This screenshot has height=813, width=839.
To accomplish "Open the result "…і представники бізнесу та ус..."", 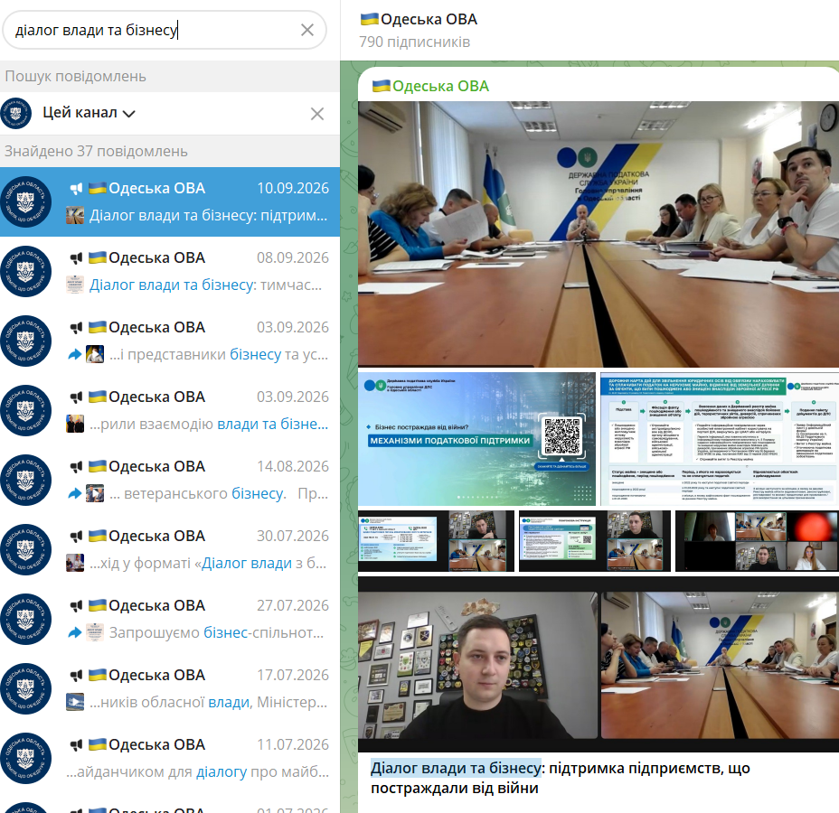I will click(170, 341).
